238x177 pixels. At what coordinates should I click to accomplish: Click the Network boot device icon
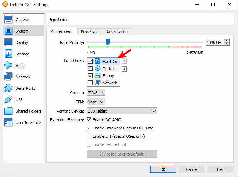97,83
